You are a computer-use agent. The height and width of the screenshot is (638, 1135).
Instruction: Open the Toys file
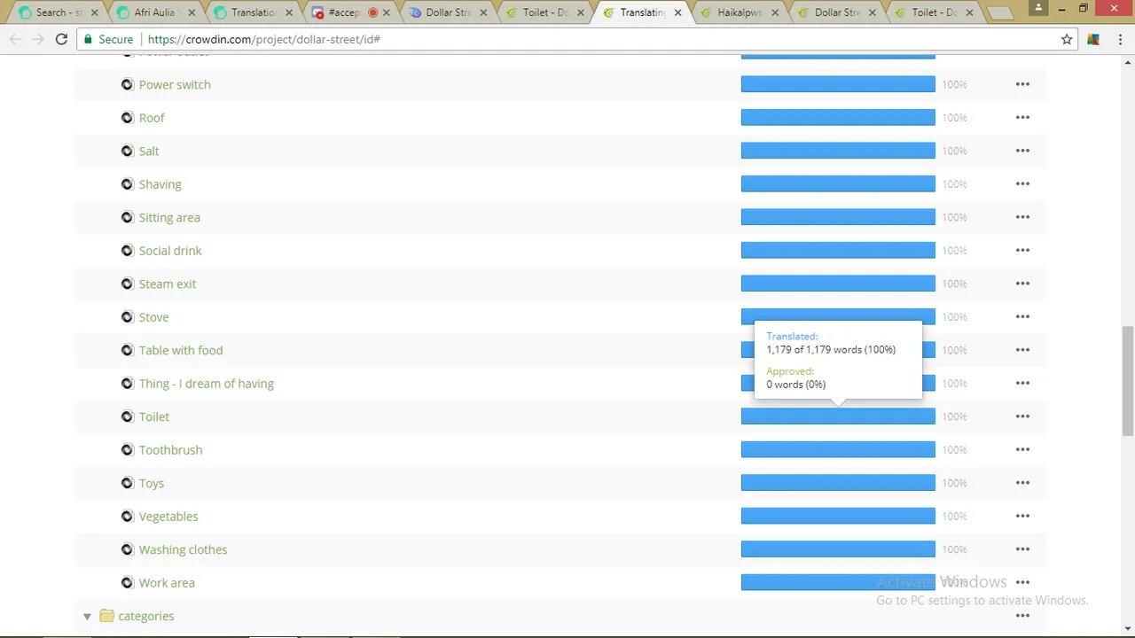pos(152,483)
